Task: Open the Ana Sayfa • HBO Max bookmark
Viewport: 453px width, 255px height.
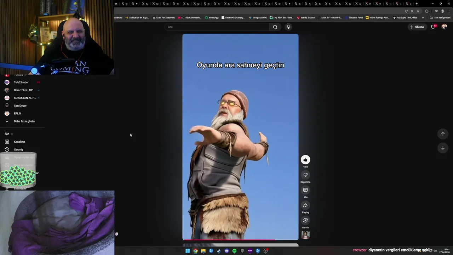Action: pos(405,17)
